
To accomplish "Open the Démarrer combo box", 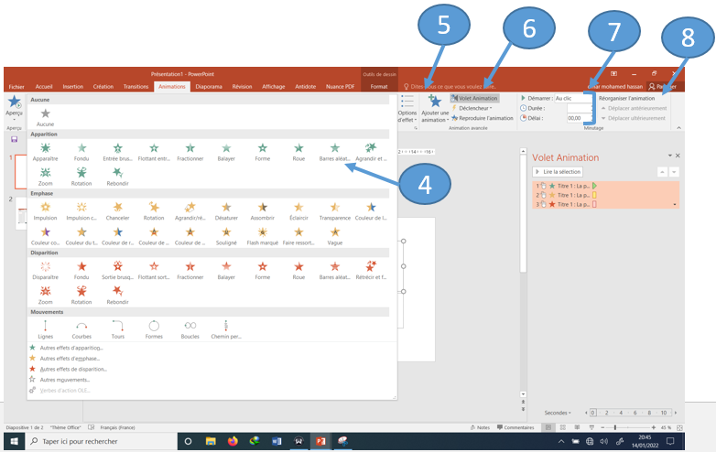I will coord(572,98).
